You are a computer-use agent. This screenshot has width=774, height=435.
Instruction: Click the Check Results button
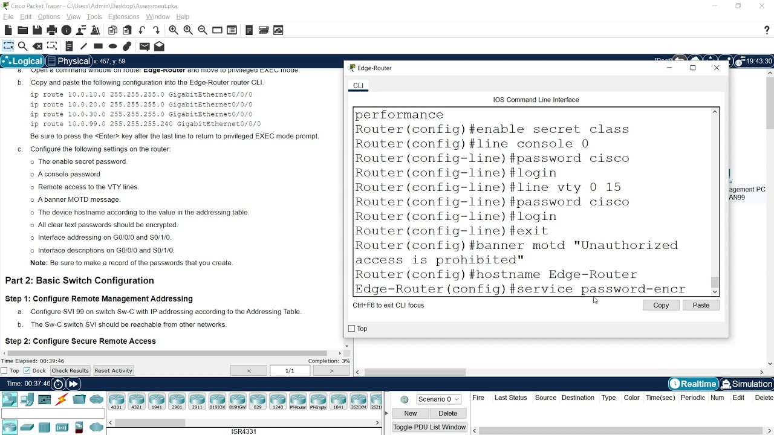(70, 370)
